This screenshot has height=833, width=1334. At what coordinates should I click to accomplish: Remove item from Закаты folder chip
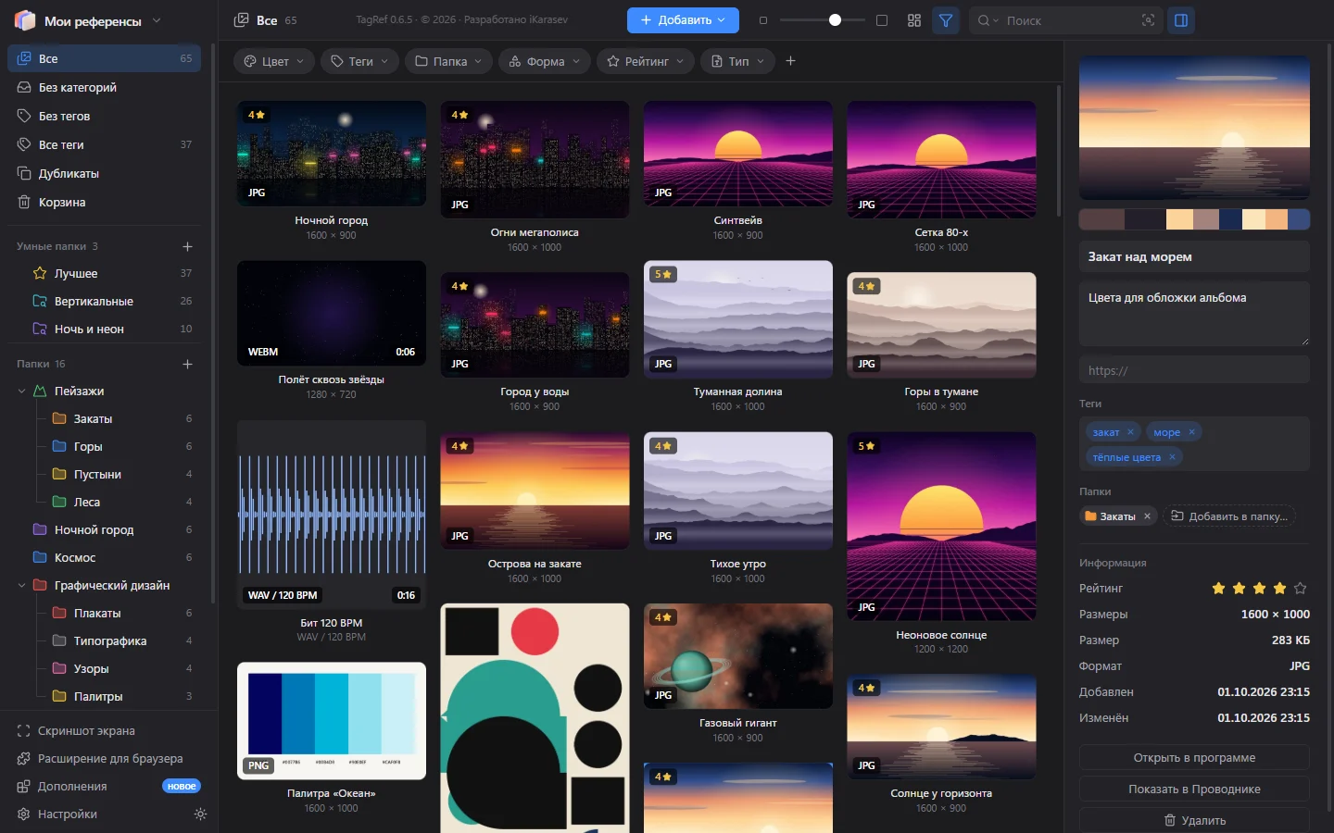[x=1147, y=516]
